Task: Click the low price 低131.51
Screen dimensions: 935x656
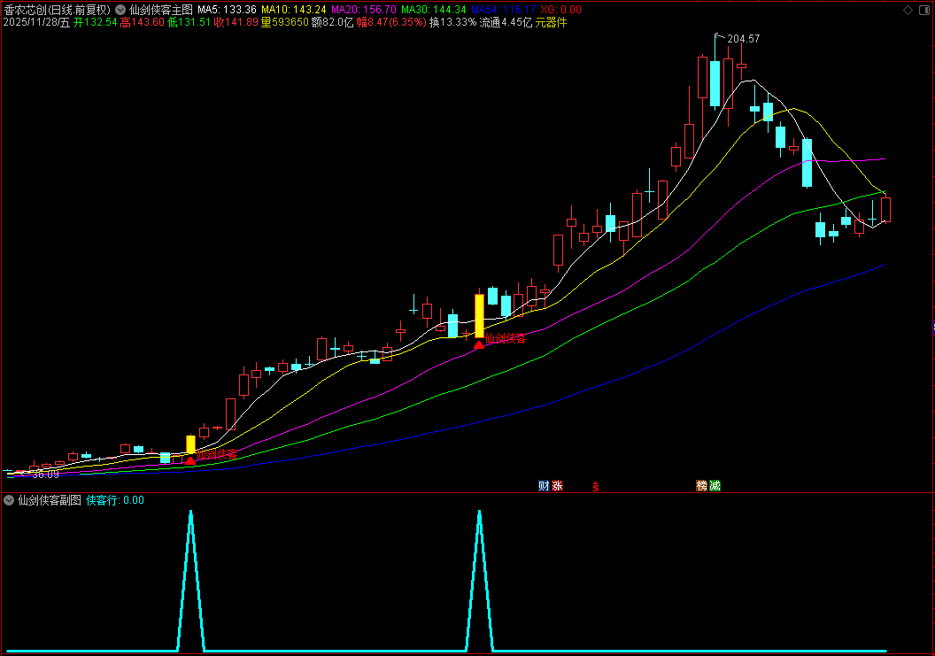Action: pos(189,23)
